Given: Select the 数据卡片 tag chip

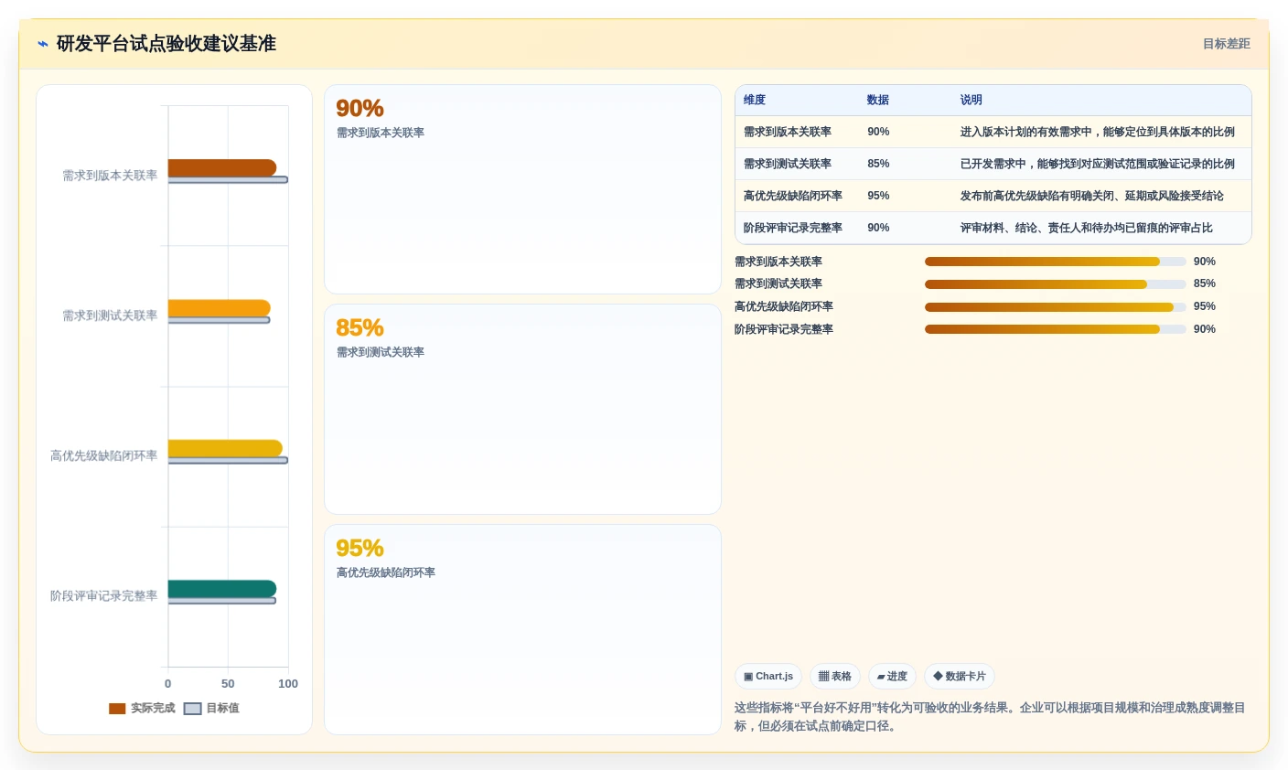Looking at the screenshot, I should coord(960,677).
